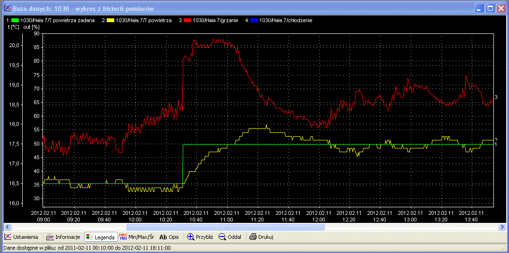
Task: Click the status bar data availability text
Action: point(87,248)
